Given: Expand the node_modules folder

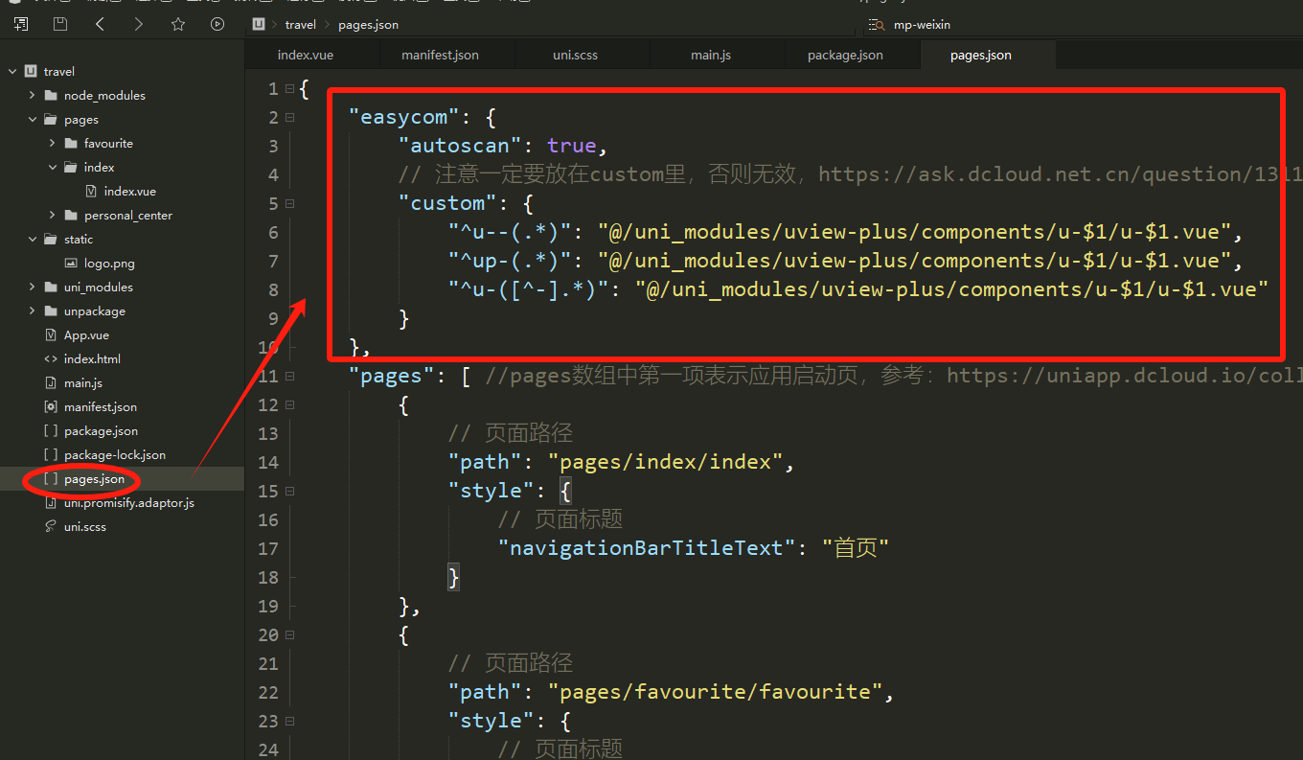Looking at the screenshot, I should [32, 96].
